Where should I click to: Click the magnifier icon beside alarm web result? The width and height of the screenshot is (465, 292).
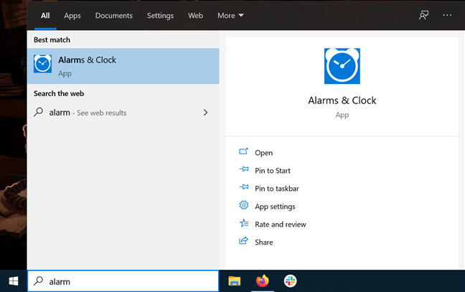point(39,112)
